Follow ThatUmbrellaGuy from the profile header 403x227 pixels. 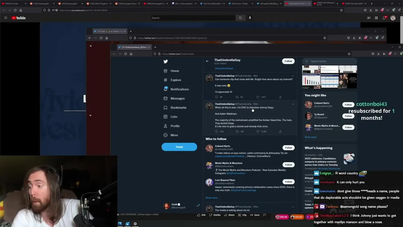point(288,61)
